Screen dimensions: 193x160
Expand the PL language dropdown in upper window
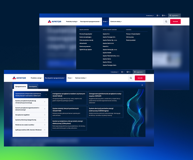(x=164, y=16)
